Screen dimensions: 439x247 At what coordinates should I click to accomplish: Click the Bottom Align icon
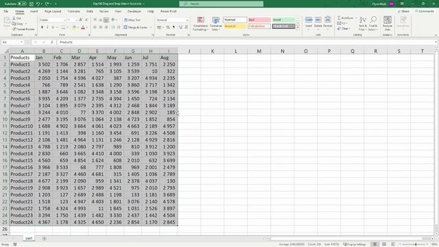pyautogui.click(x=106, y=20)
